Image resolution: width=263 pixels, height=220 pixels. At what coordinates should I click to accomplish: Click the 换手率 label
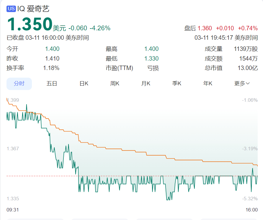(15, 68)
